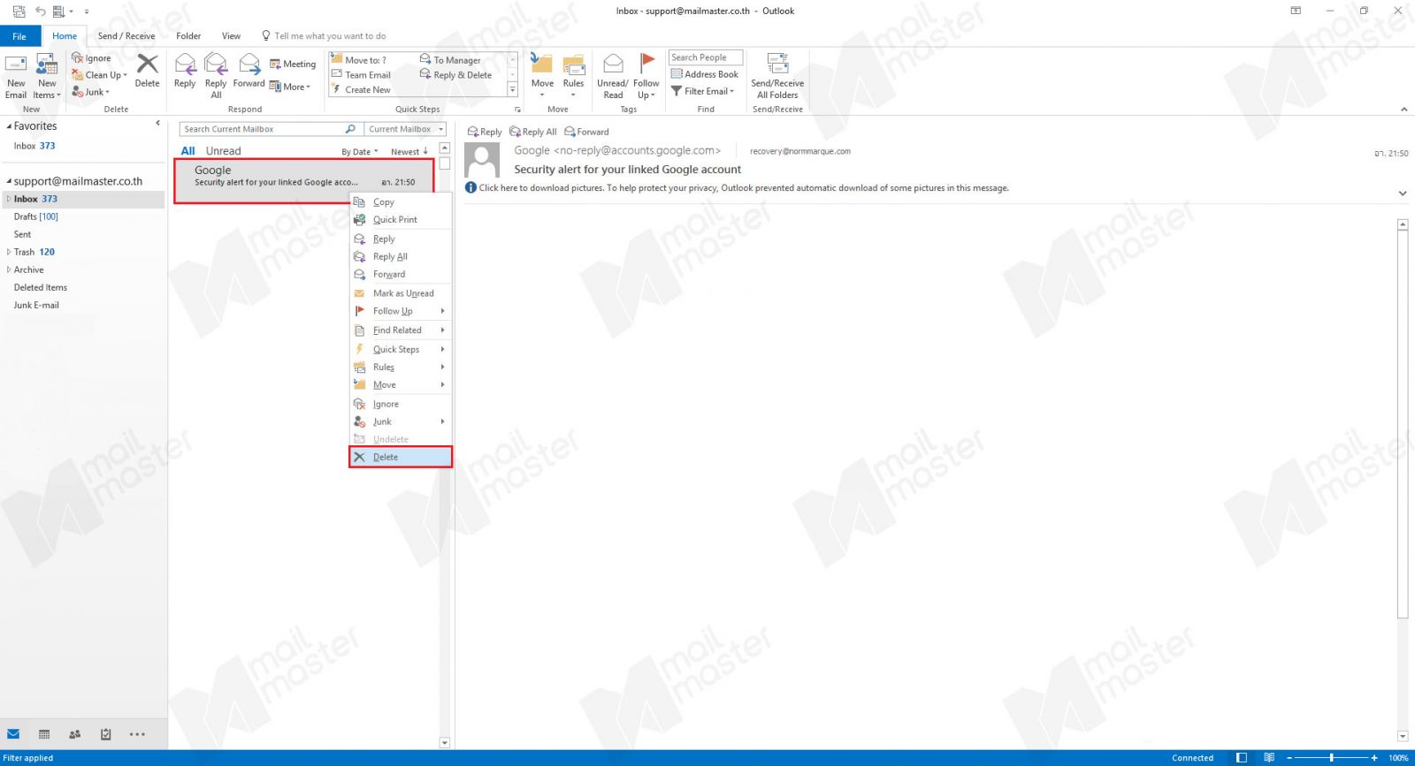
Task: Minimize the folder pane with the arrow
Action: coord(157,124)
